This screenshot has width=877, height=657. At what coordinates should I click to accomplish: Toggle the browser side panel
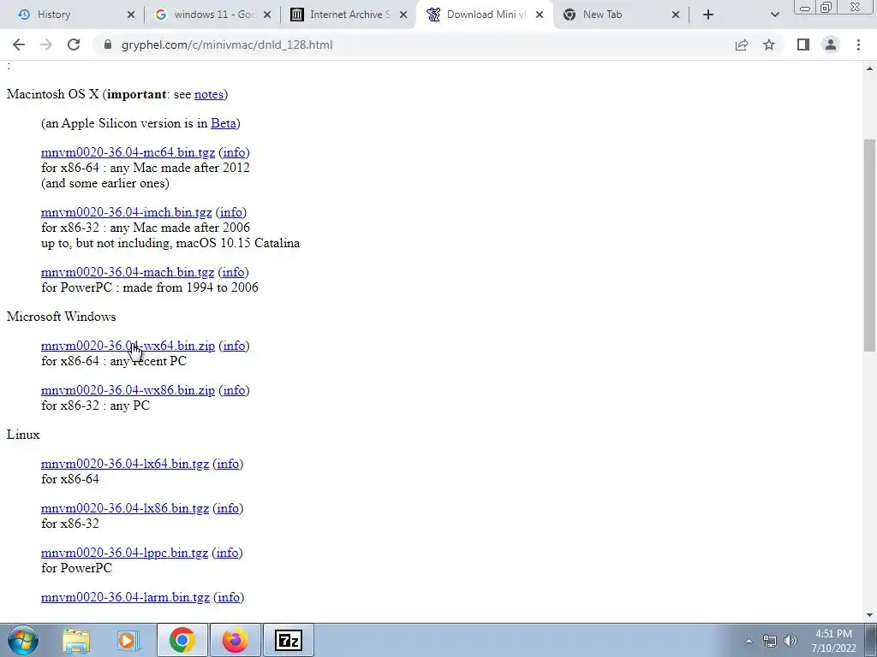click(x=803, y=44)
